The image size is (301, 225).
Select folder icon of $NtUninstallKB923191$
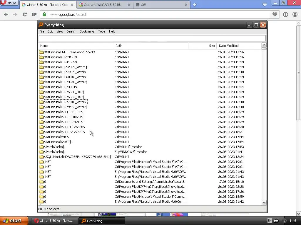[41, 57]
